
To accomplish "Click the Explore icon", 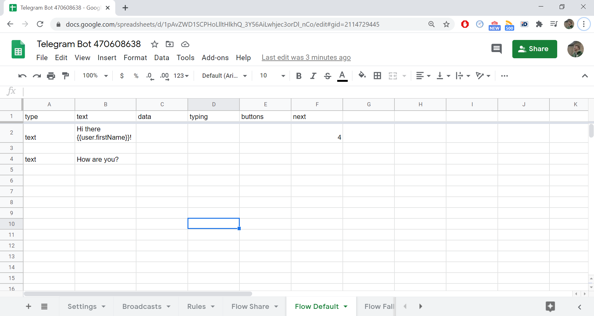I will (x=550, y=306).
